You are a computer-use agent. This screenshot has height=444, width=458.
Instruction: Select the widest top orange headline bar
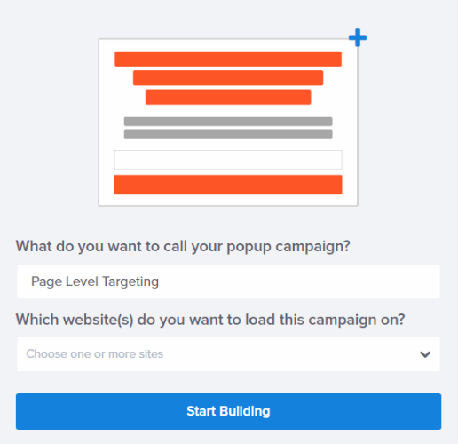[x=228, y=59]
